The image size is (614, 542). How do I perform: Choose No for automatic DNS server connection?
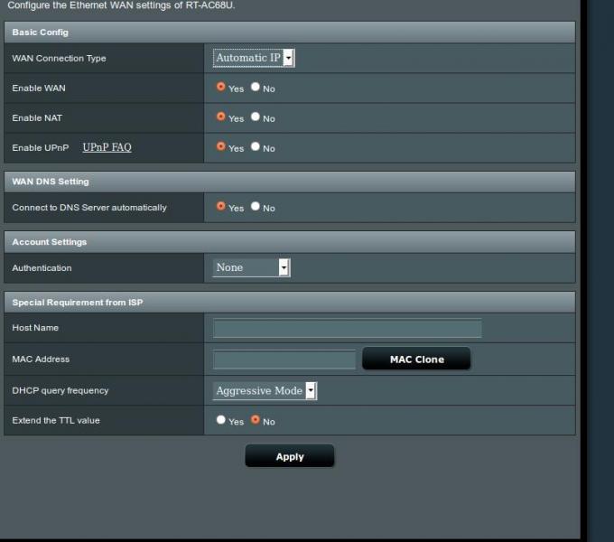[x=256, y=207]
